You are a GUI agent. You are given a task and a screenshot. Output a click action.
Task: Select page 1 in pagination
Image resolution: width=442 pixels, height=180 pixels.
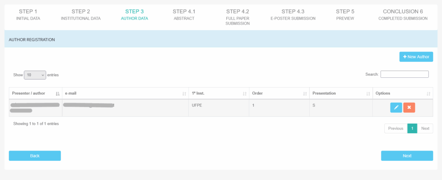tap(412, 128)
